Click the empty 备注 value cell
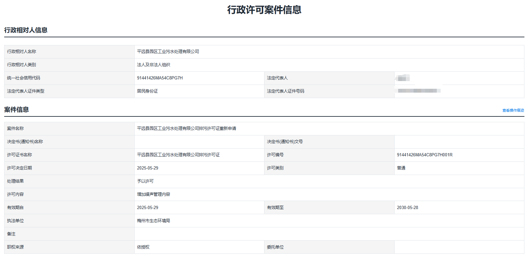This screenshot has width=527, height=256. click(329, 234)
